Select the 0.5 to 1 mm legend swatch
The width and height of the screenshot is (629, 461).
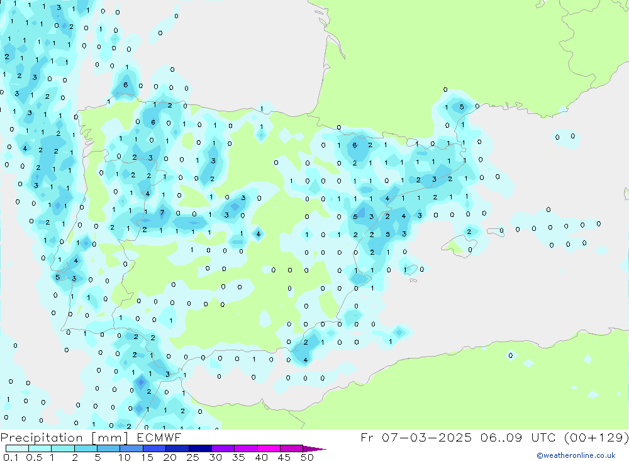pyautogui.click(x=40, y=448)
